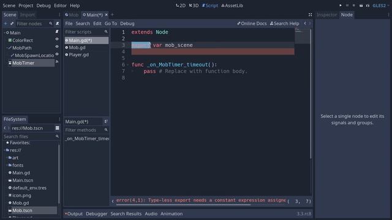392x220 pixels.
Task: Switch to 2D workspace
Action: pos(181,5)
